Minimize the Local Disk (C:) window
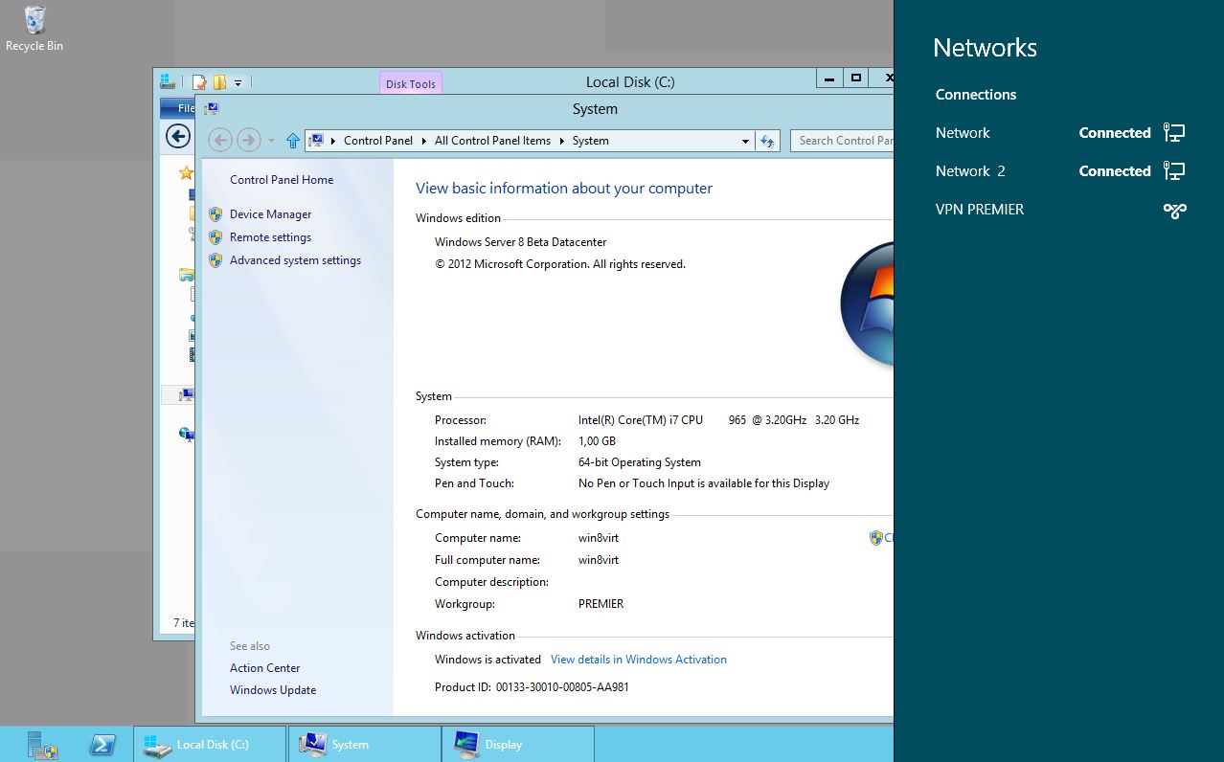This screenshot has width=1224, height=762. point(829,78)
